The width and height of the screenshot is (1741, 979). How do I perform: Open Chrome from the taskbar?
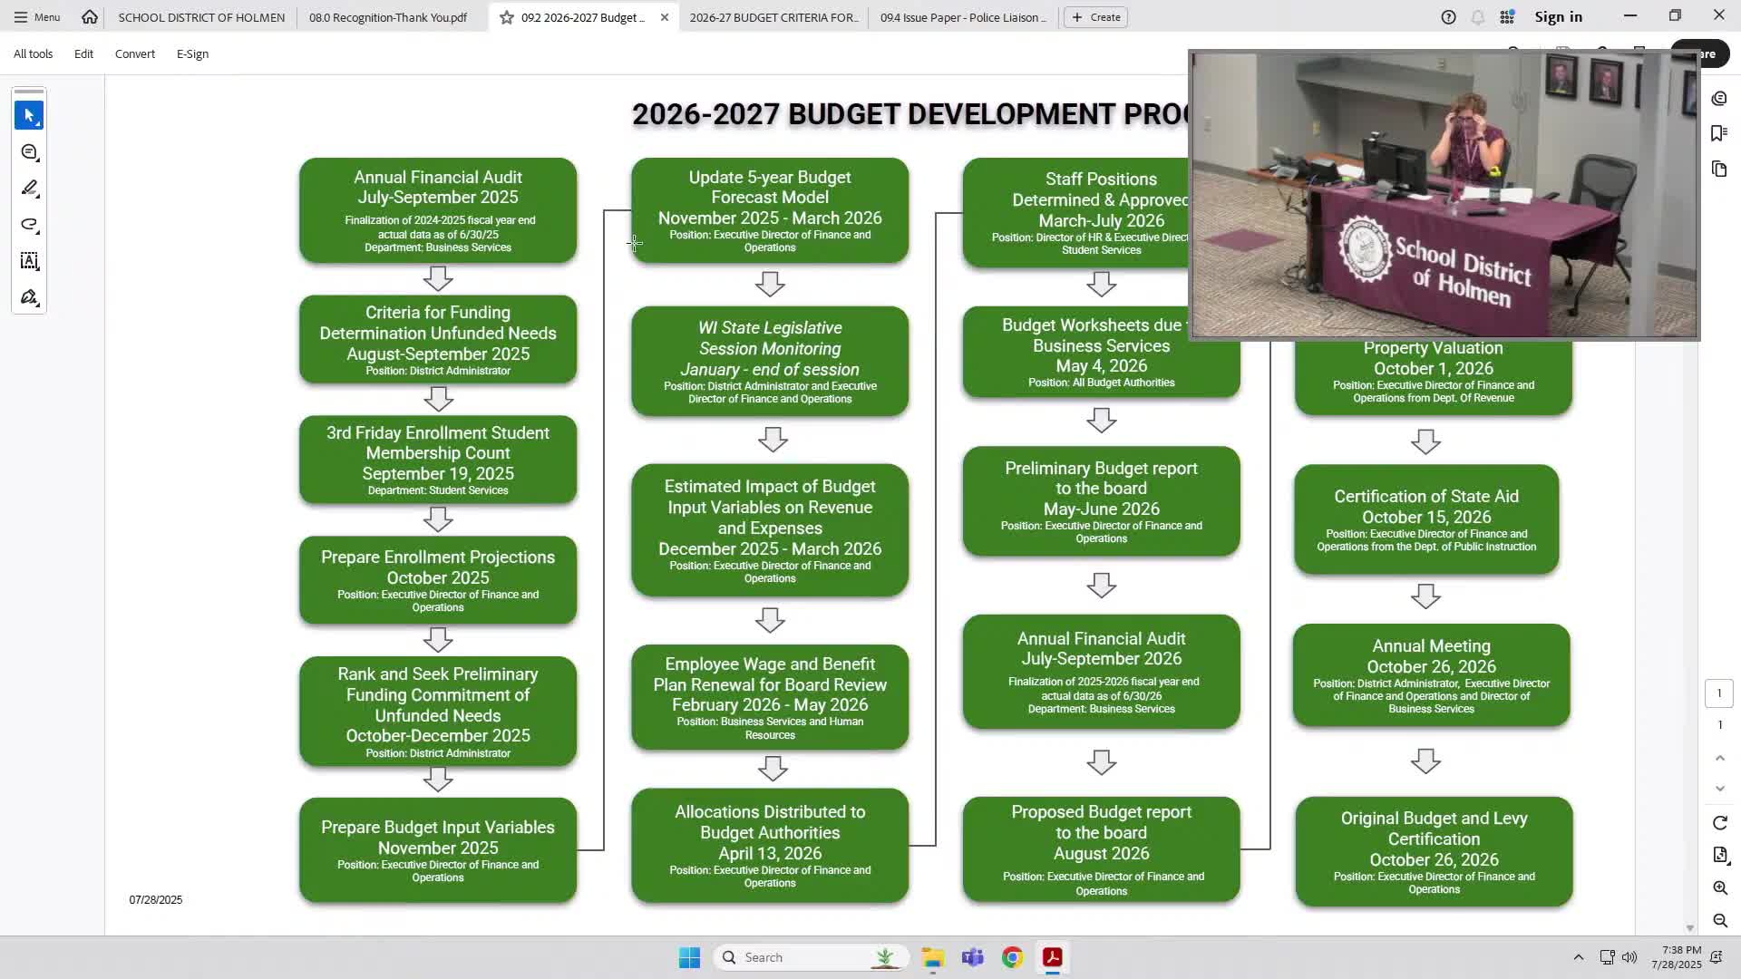pyautogui.click(x=1012, y=957)
